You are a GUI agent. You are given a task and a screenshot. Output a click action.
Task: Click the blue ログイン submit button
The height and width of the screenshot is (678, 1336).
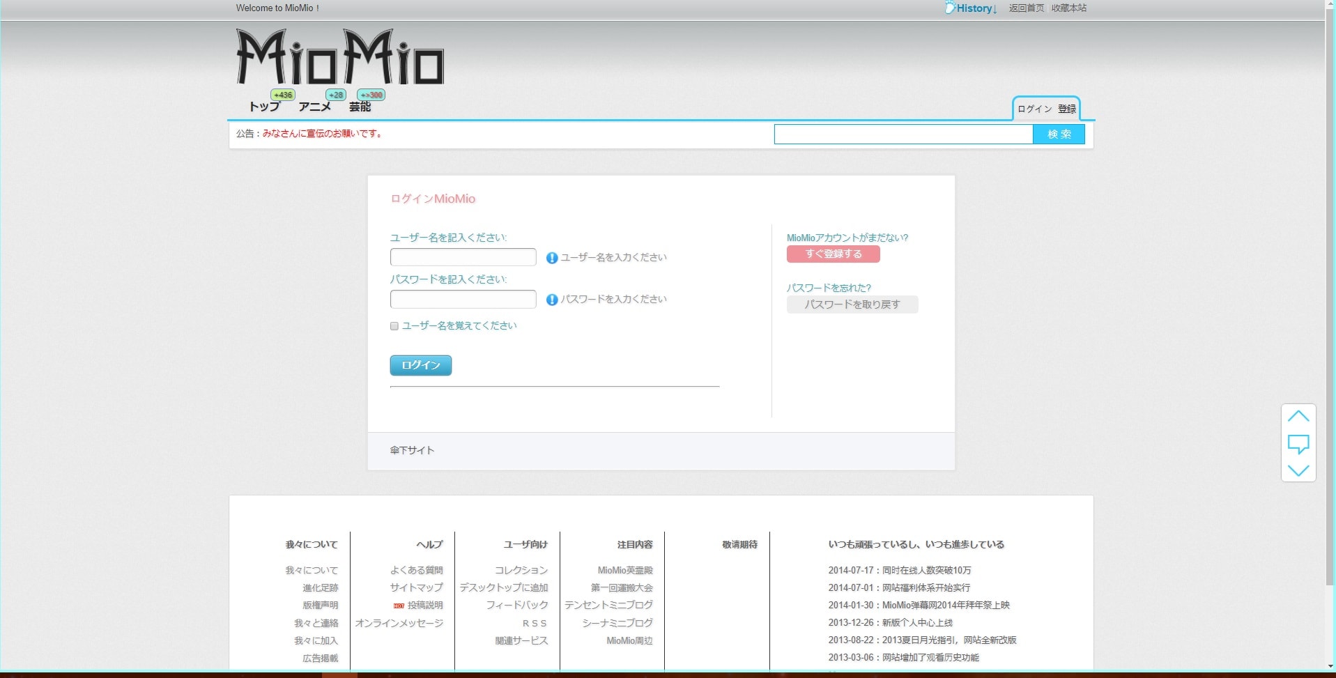click(421, 365)
